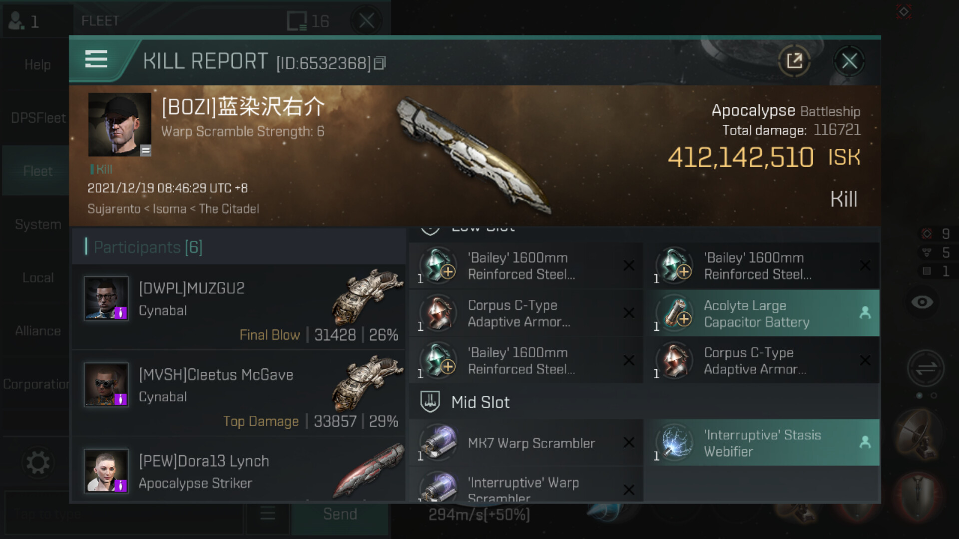Viewport: 959px width, 539px height.
Task: Share the kill report externally
Action: [794, 61]
